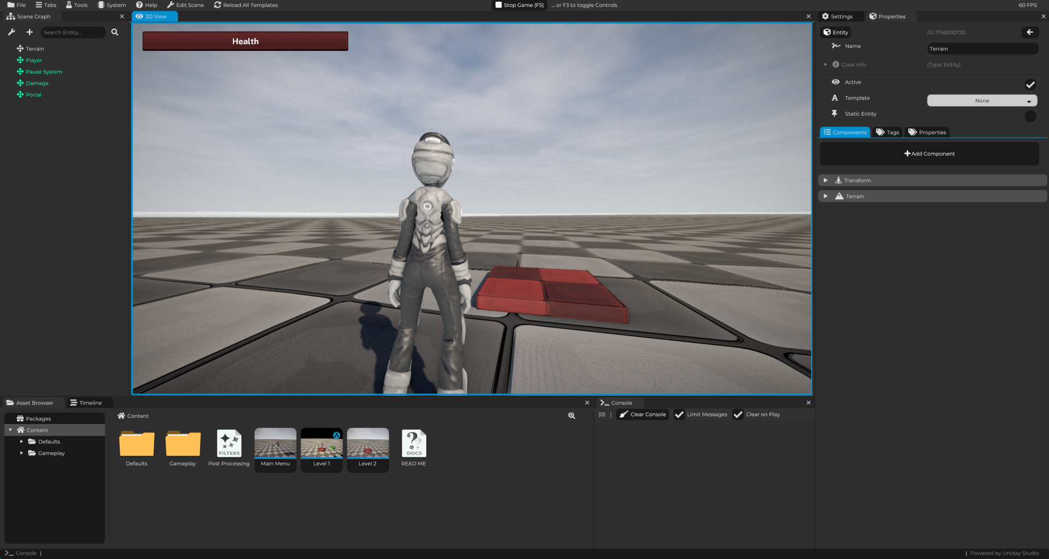Add a new entity with the plus icon
Screen dimensions: 1049x559
pyautogui.click(x=30, y=32)
